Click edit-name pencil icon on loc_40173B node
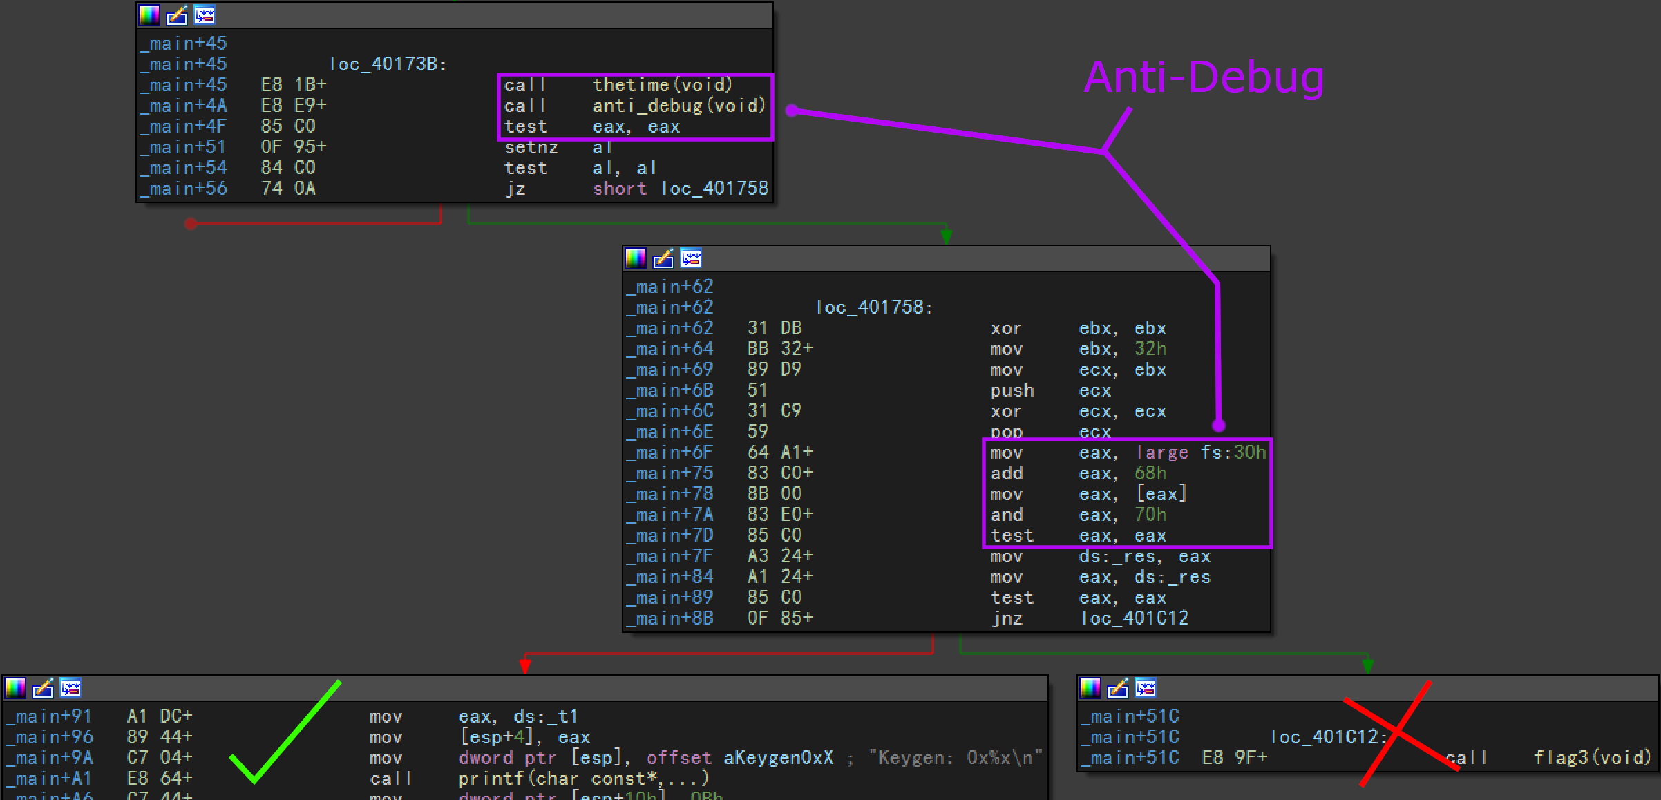Viewport: 1661px width, 800px height. 177,15
